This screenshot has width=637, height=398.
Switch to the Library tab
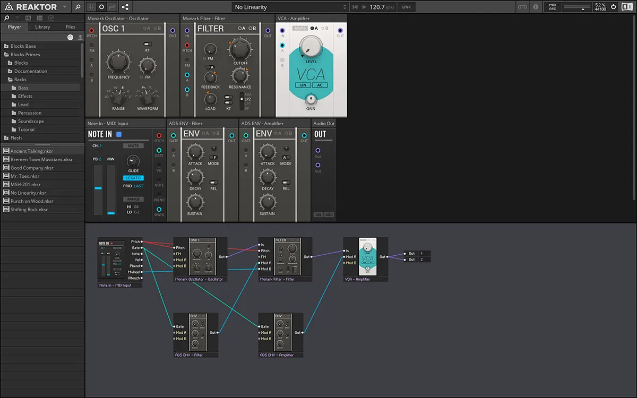click(x=42, y=27)
